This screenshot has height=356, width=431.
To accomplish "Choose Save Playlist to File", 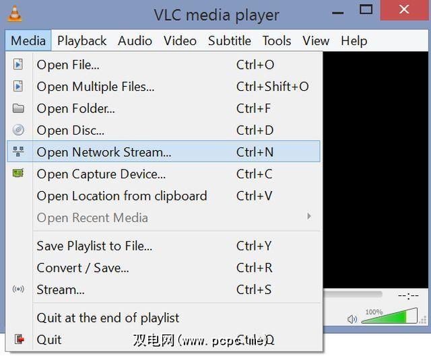I will click(x=94, y=246).
